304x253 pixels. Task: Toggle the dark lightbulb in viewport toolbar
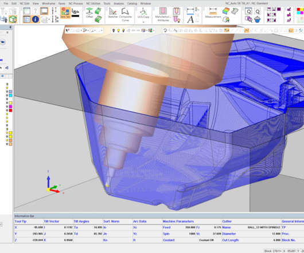(x=114, y=30)
